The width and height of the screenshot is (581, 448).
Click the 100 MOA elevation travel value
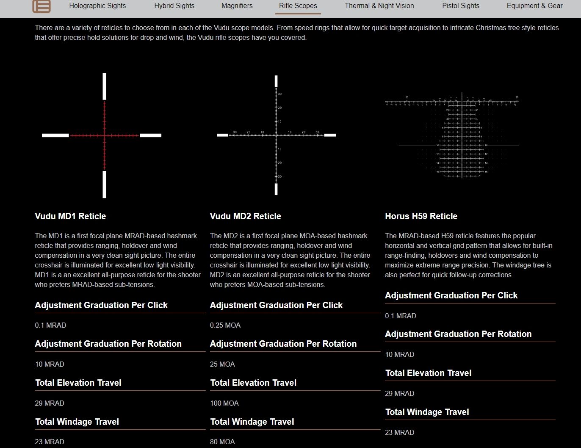[224, 403]
